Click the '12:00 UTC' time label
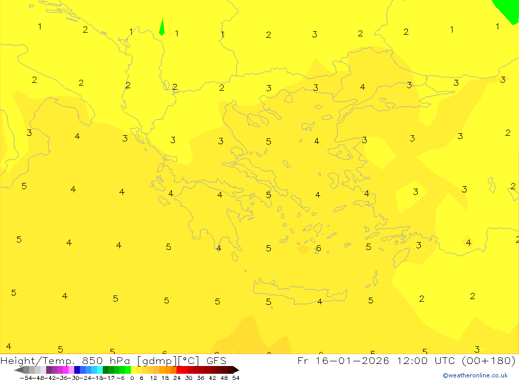The height and width of the screenshot is (380, 519). pos(426,360)
